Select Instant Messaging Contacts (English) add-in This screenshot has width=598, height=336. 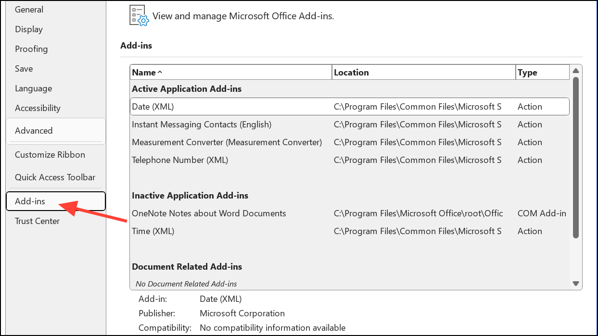[x=350, y=124]
